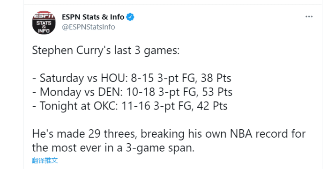328x169 pixels.
Task: Open the @ESPNStatsInfo handle link
Action: 88,27
